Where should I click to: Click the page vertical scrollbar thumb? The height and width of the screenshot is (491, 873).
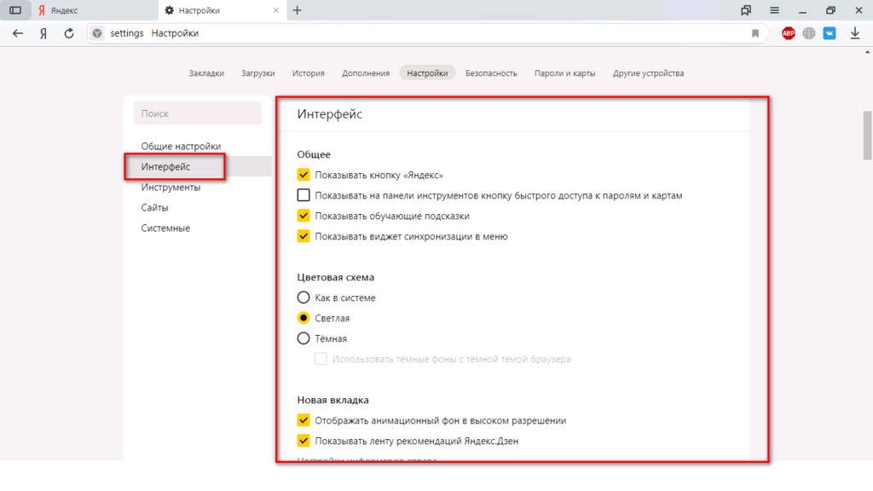[x=867, y=136]
